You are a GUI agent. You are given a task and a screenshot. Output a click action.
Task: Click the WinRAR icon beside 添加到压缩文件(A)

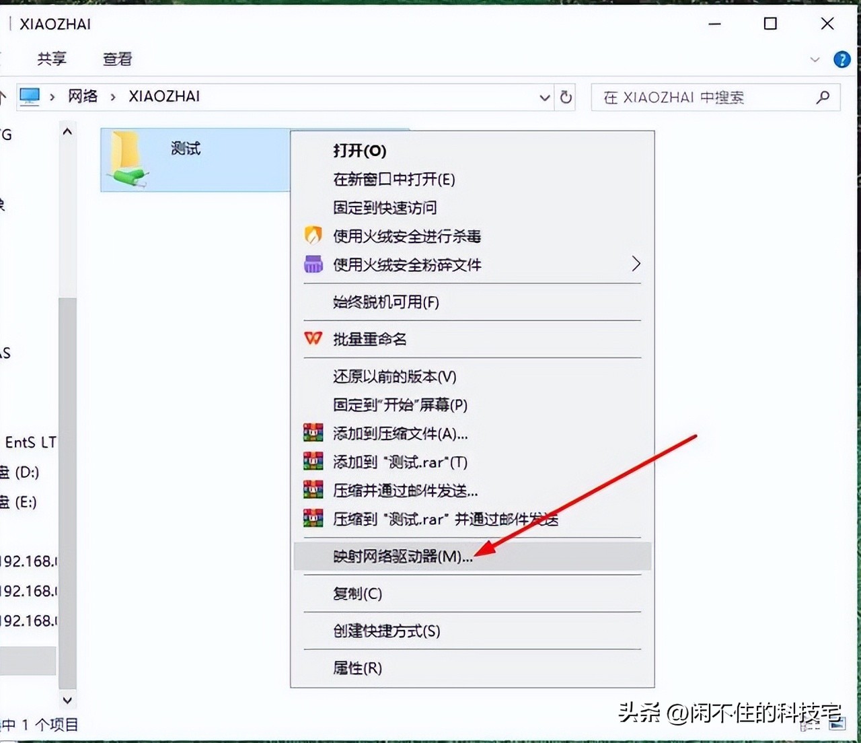(x=313, y=433)
